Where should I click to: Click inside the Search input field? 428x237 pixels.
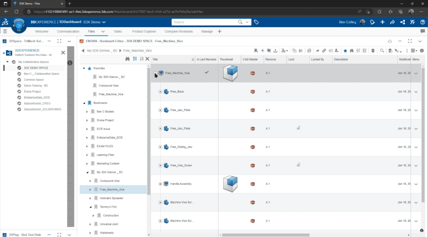(x=205, y=22)
